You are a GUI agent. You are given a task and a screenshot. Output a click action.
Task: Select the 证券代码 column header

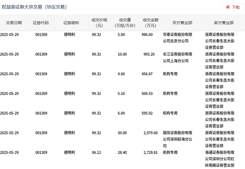[x=41, y=23]
